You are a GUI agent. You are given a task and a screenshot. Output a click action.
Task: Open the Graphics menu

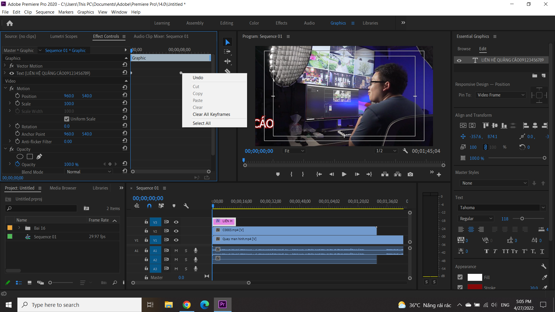[x=86, y=12]
